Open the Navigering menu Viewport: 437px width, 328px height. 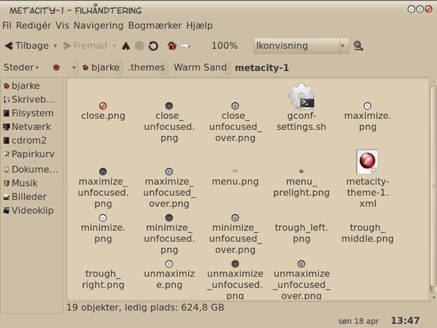pos(98,26)
